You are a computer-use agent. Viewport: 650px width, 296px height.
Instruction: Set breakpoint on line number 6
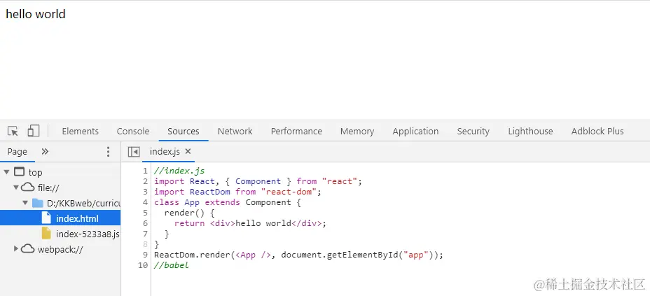point(145,223)
